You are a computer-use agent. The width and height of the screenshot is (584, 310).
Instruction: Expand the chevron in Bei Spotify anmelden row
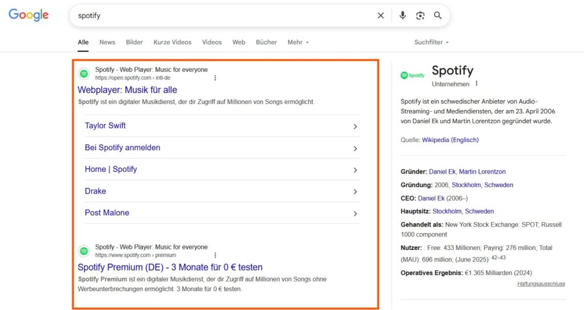tap(355, 148)
